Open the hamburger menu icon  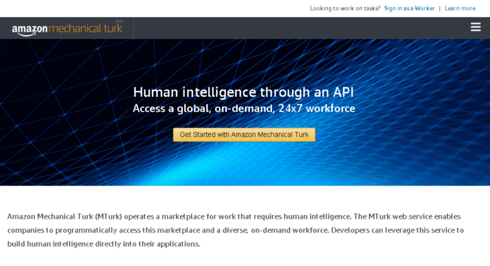click(475, 27)
